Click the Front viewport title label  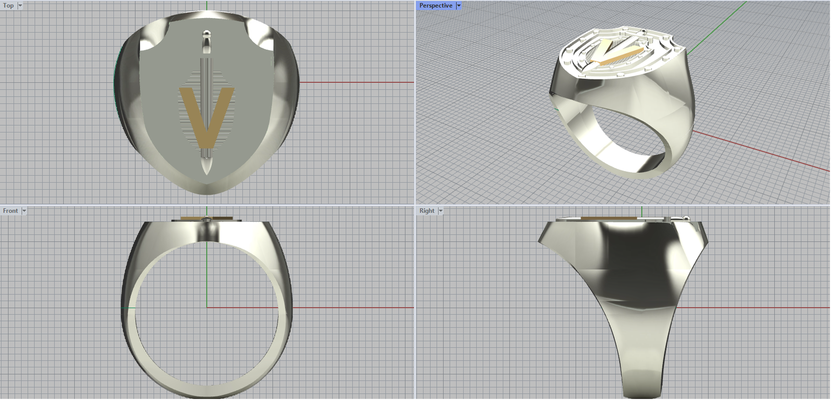click(10, 211)
